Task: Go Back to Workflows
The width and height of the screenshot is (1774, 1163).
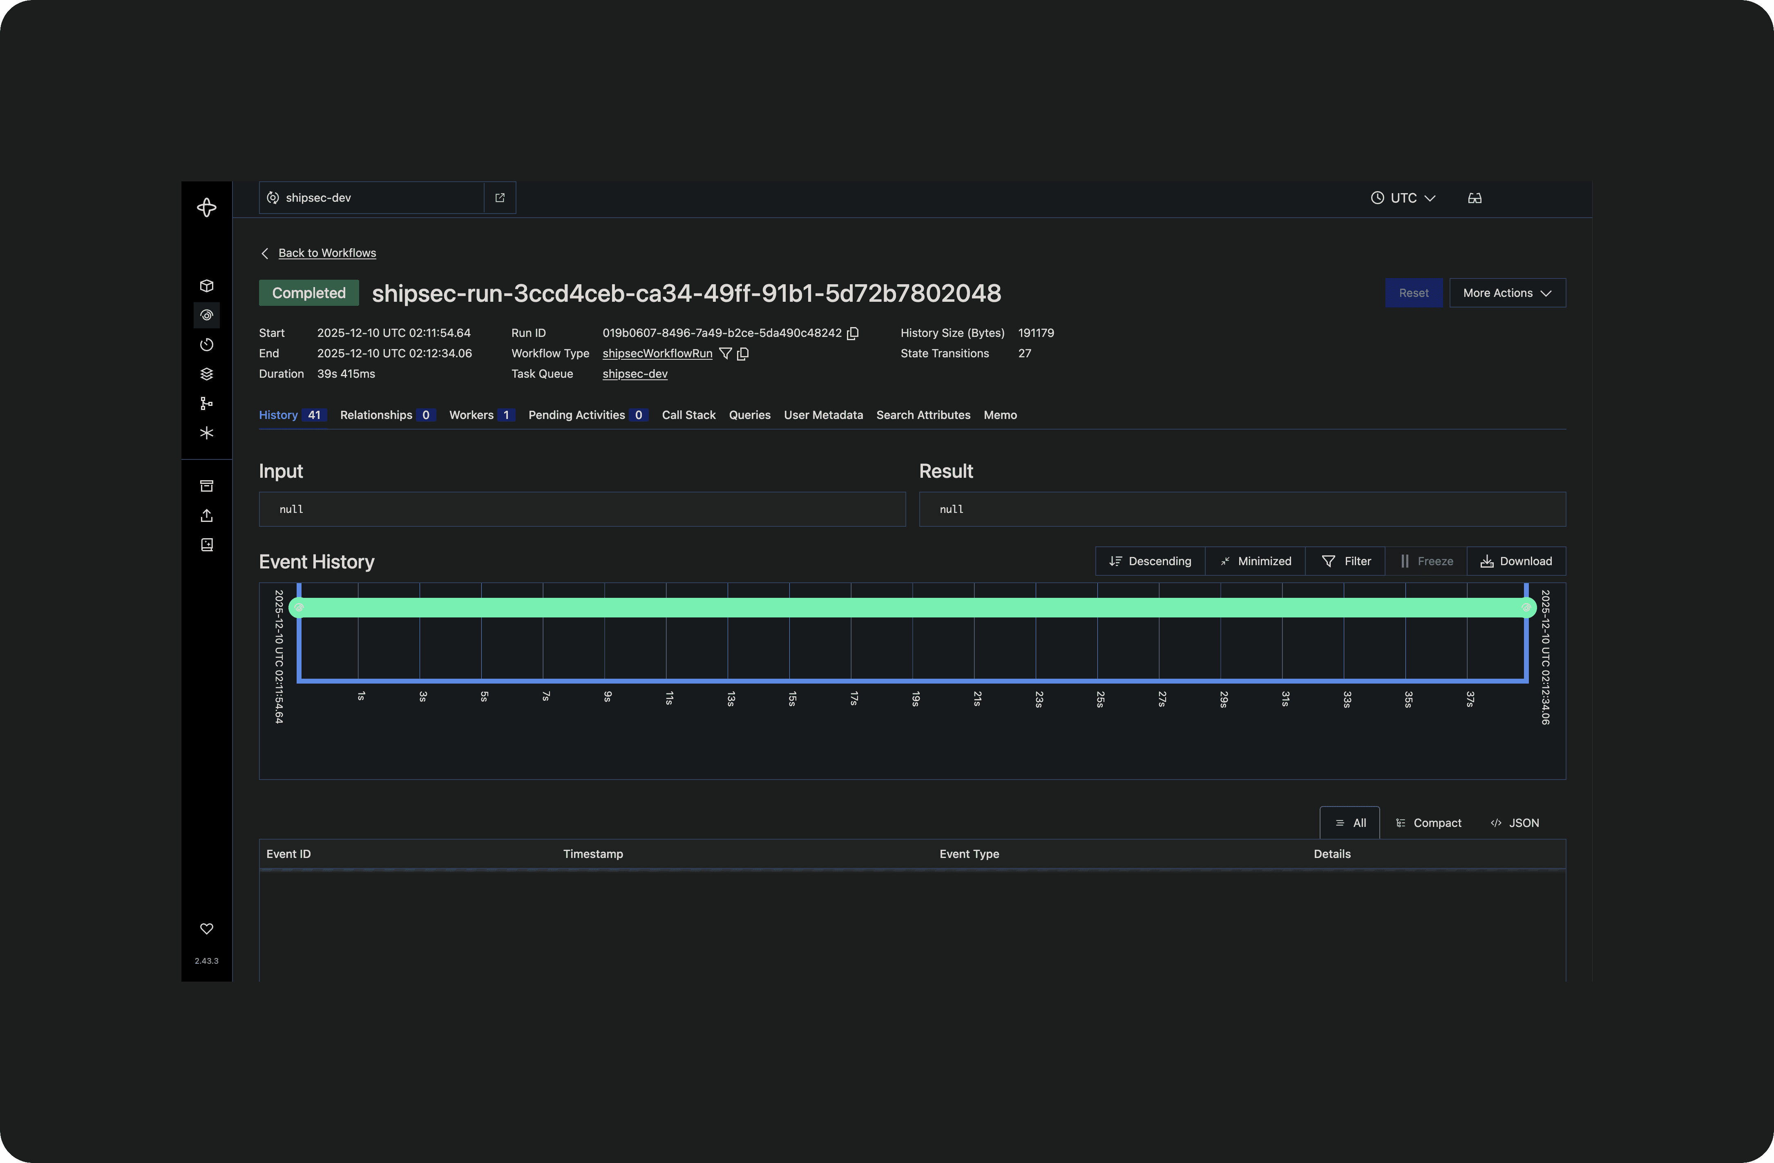Action: coord(326,253)
